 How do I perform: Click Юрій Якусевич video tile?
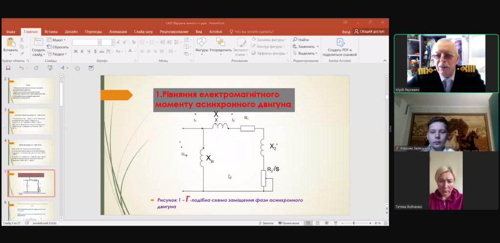pyautogui.click(x=446, y=64)
